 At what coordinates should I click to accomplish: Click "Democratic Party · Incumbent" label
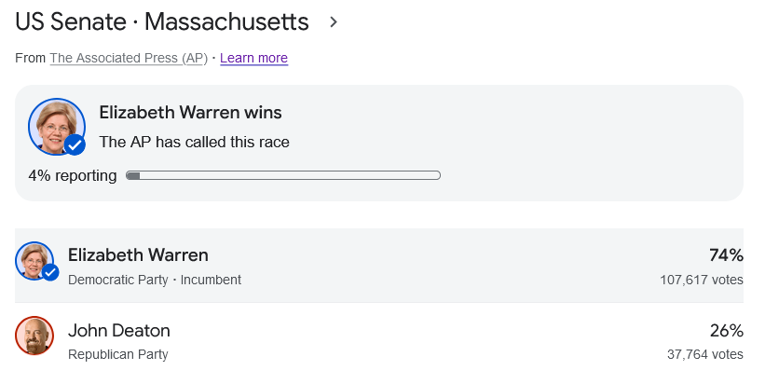click(x=155, y=280)
